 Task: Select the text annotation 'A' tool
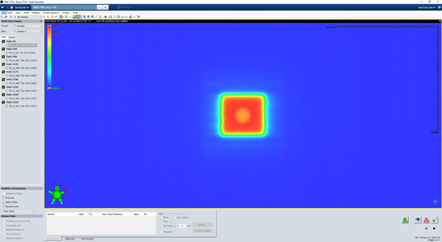tap(130, 17)
